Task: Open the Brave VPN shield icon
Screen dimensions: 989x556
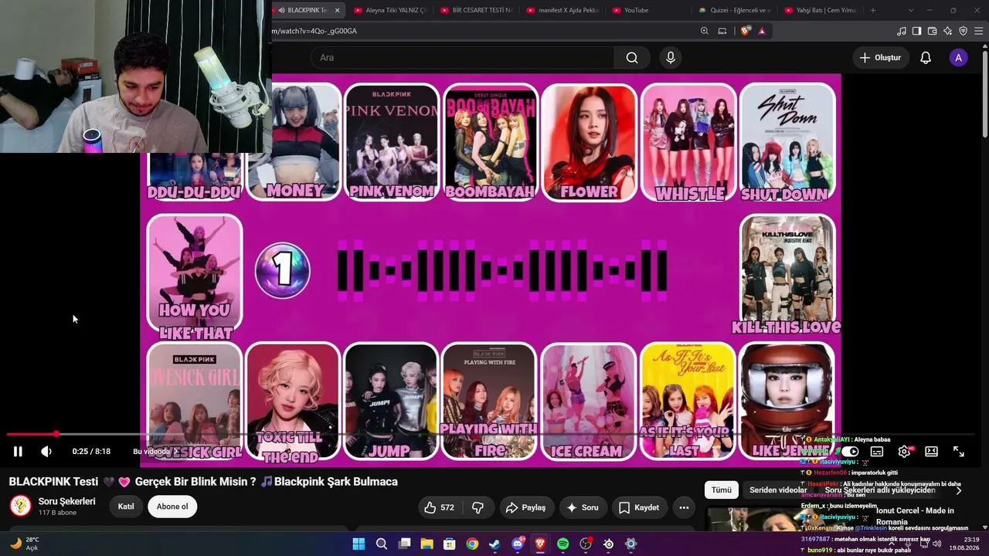Action: pos(963,31)
